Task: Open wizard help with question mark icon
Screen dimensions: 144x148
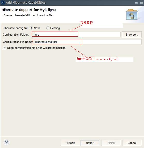Action: [6, 143]
